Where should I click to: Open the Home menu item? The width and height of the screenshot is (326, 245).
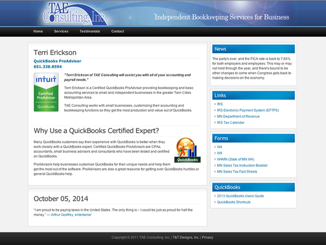click(x=38, y=32)
